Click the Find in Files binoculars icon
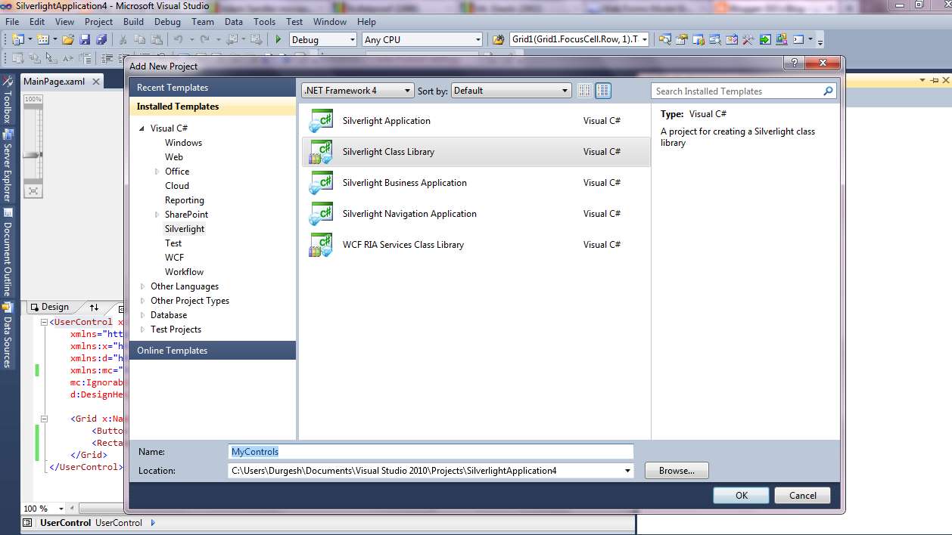Screen dimensions: 952x535 pyautogui.click(x=499, y=39)
